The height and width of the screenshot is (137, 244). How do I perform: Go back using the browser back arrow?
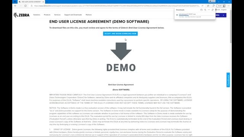[x=15, y=6]
